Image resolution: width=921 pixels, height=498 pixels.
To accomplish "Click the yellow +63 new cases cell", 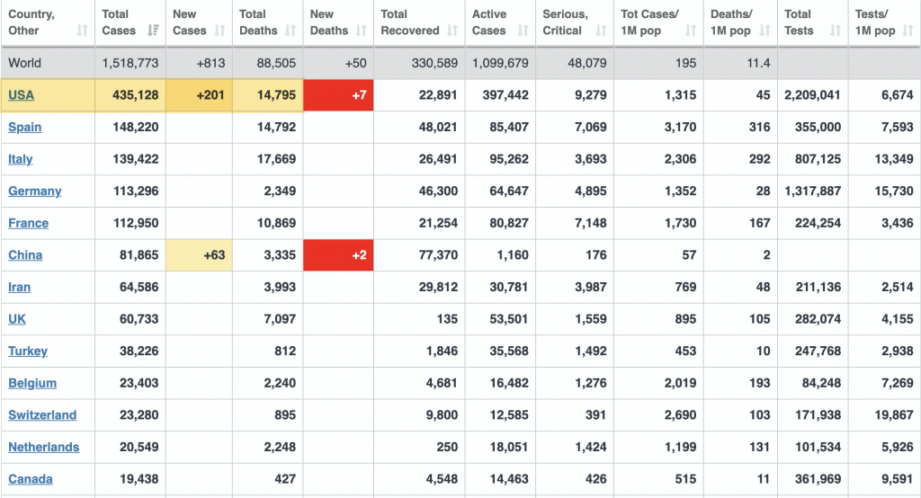I will (200, 255).
